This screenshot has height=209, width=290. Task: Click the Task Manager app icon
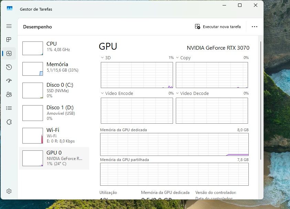pyautogui.click(x=10, y=8)
